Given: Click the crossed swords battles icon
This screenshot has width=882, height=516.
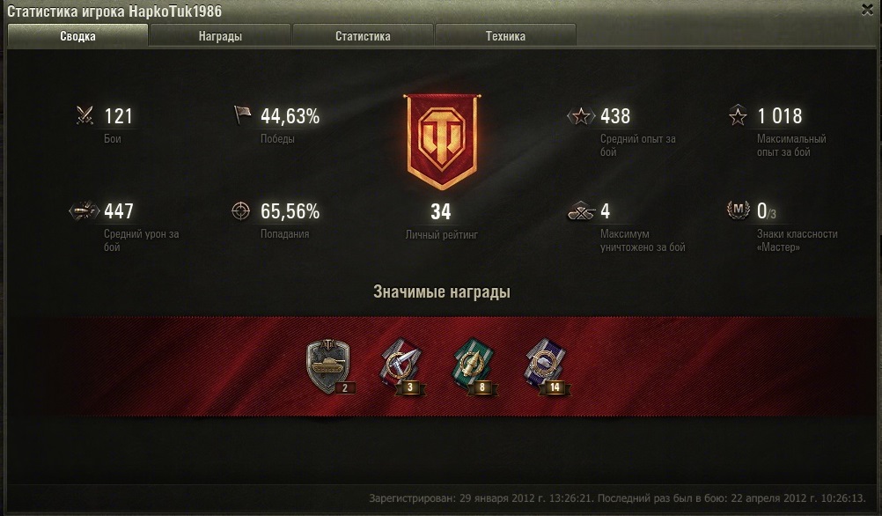Looking at the screenshot, I should (x=85, y=115).
